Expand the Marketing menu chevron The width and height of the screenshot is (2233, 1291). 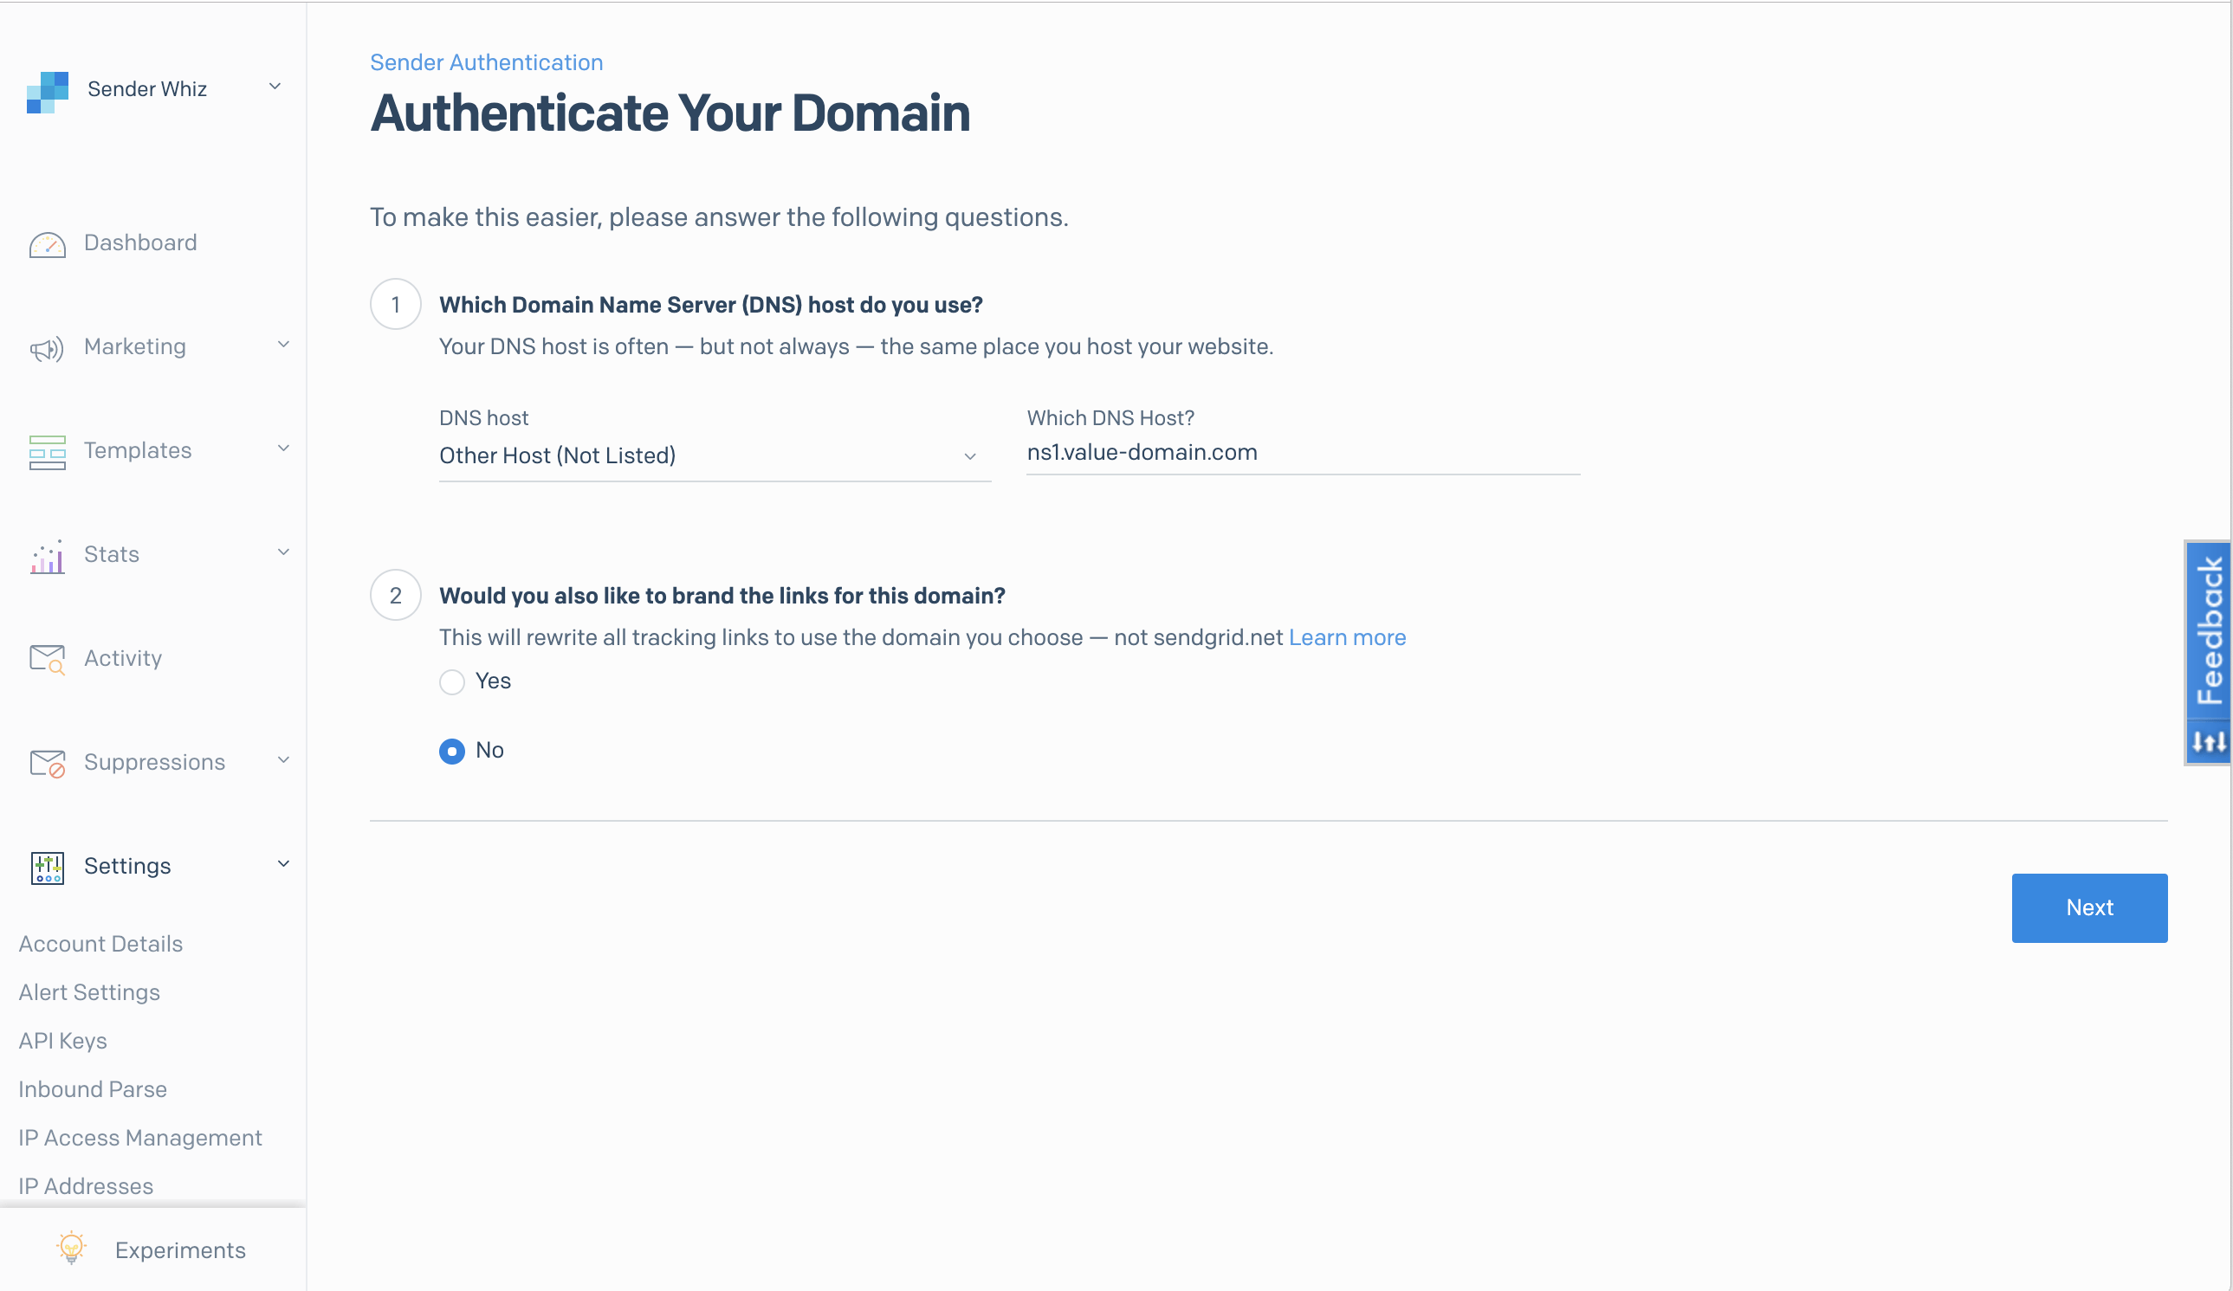click(283, 345)
